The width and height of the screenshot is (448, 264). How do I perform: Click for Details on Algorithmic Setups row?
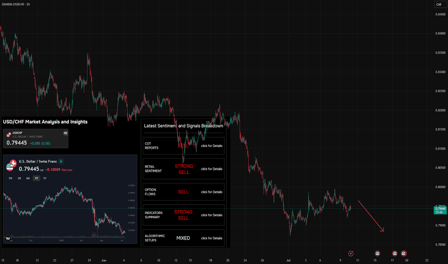[x=212, y=238]
